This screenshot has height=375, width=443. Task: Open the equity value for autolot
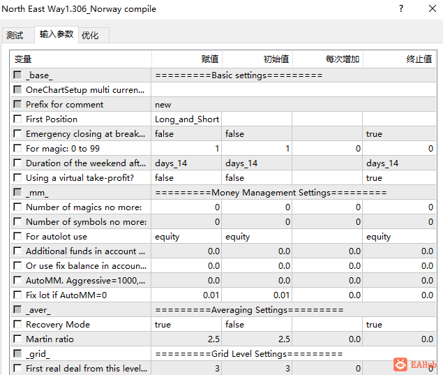186,237
